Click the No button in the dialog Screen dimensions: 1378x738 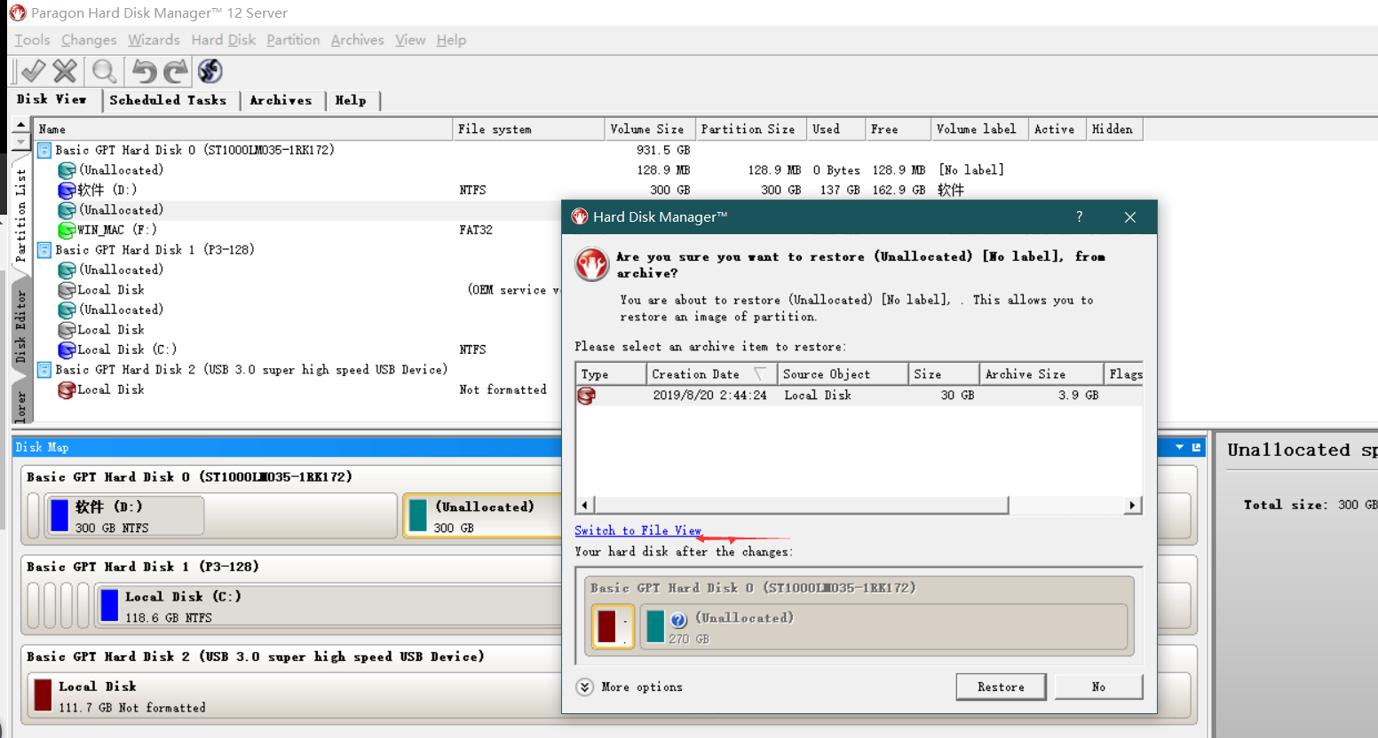click(1098, 687)
